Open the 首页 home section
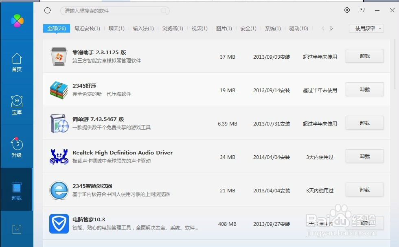 click(17, 62)
